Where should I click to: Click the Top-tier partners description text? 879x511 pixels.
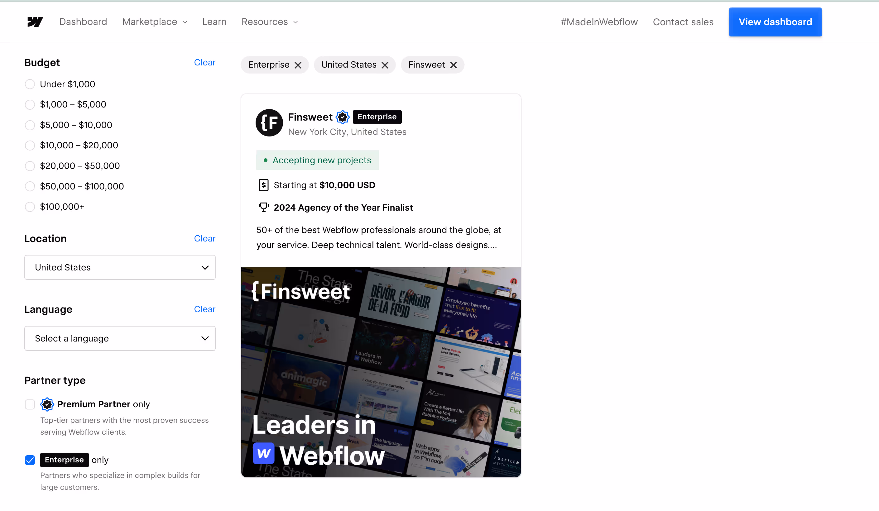click(x=125, y=426)
